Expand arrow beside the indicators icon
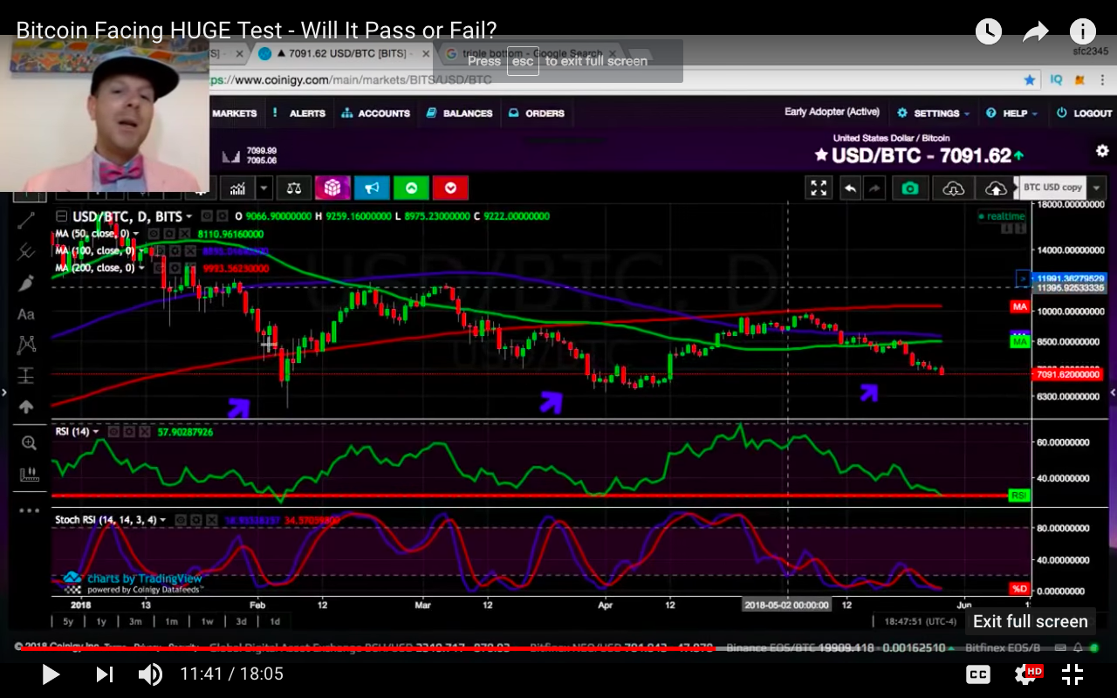The image size is (1117, 698). click(x=264, y=188)
